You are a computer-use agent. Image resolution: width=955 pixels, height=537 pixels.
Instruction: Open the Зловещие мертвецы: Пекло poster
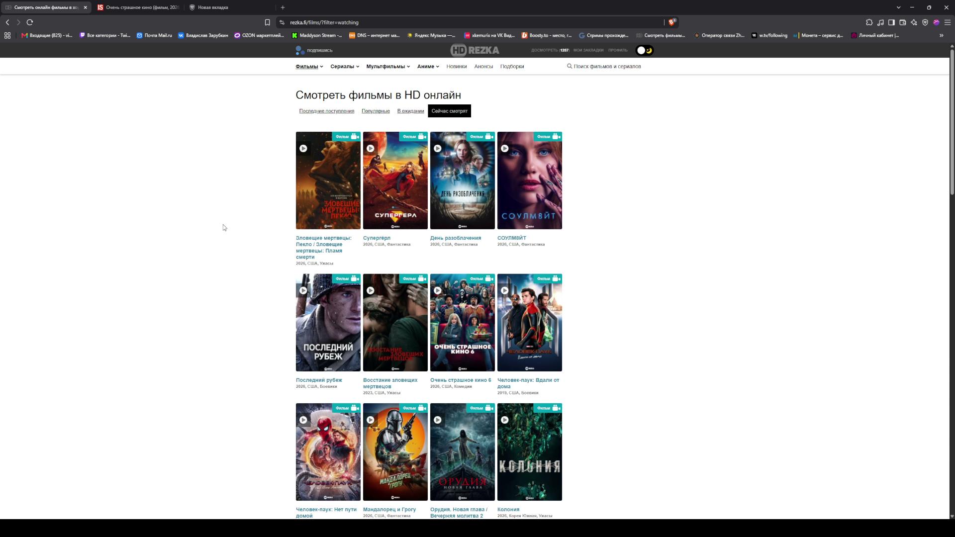click(x=328, y=180)
